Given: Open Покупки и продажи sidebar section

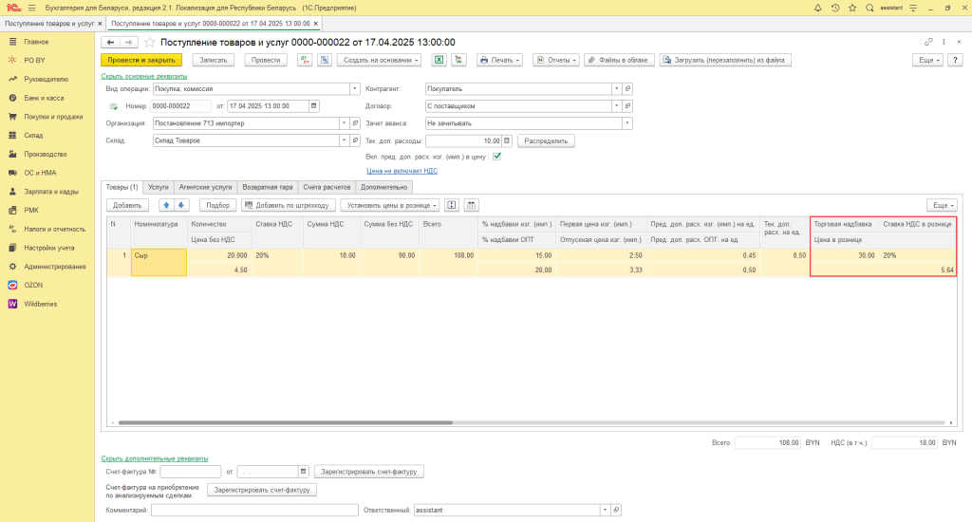Looking at the screenshot, I should (x=47, y=117).
